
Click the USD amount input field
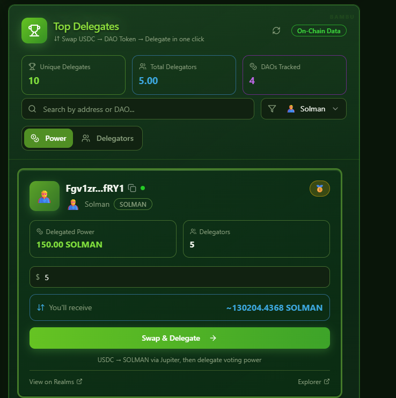pos(180,277)
